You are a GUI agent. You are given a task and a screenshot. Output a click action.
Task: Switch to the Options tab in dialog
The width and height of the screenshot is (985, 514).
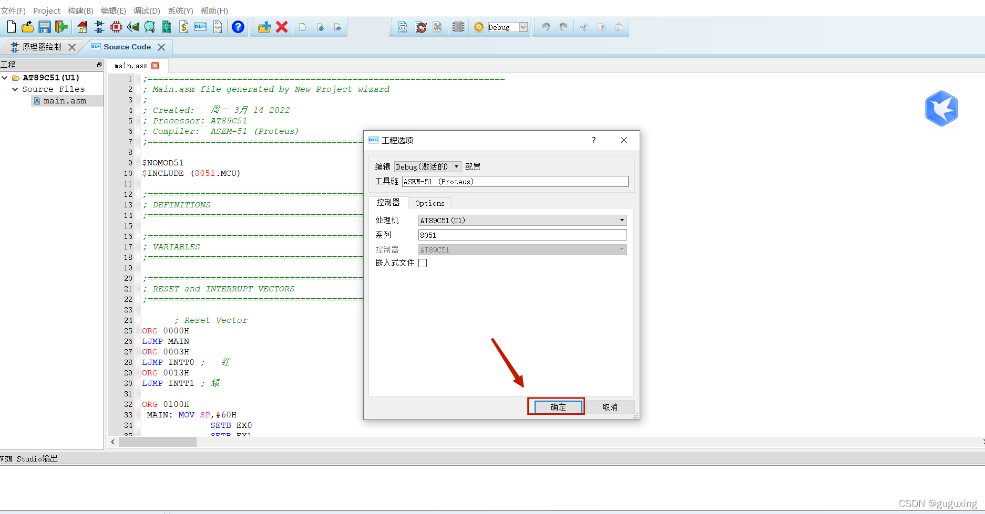point(430,203)
